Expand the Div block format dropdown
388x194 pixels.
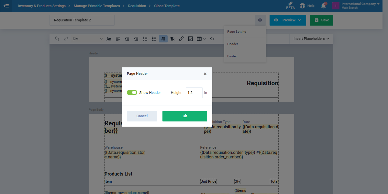click(87, 39)
